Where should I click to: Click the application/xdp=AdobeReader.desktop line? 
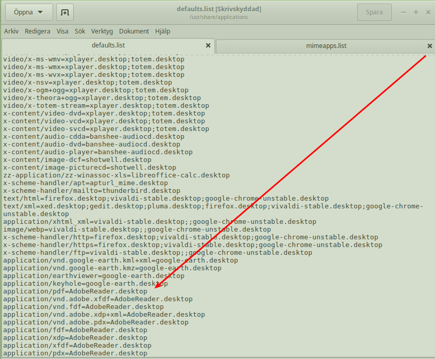(75, 338)
